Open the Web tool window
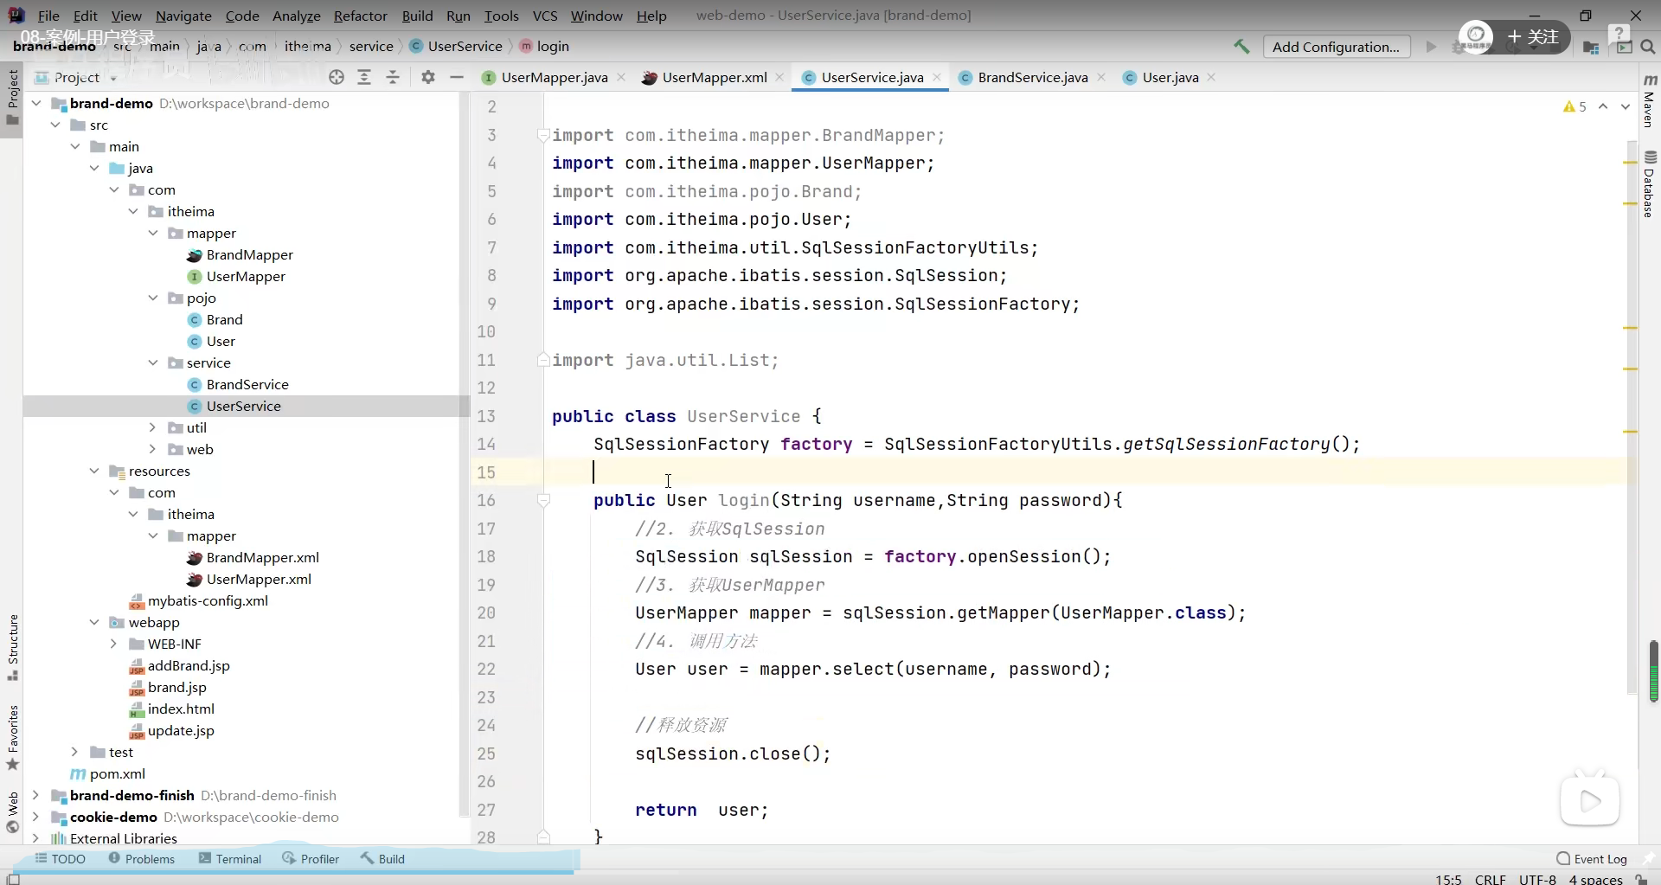Screen dimensions: 1661x885 click(12, 812)
